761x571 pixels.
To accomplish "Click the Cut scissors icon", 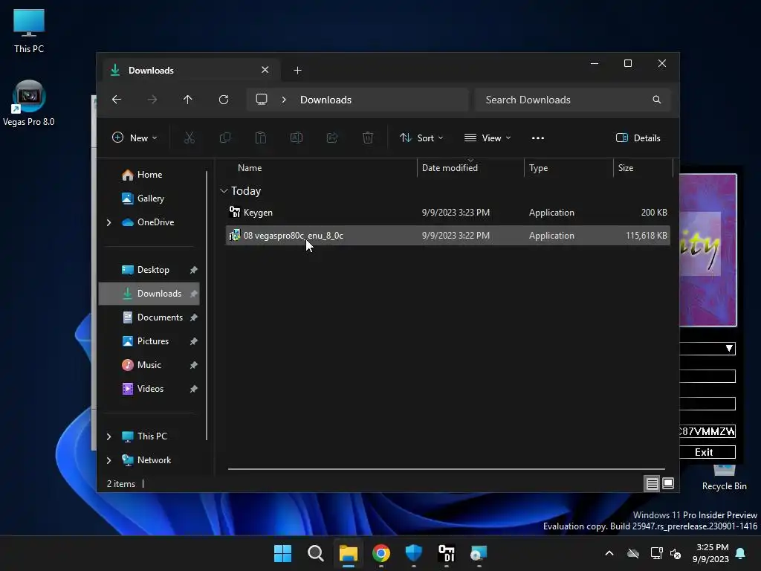I will point(190,138).
